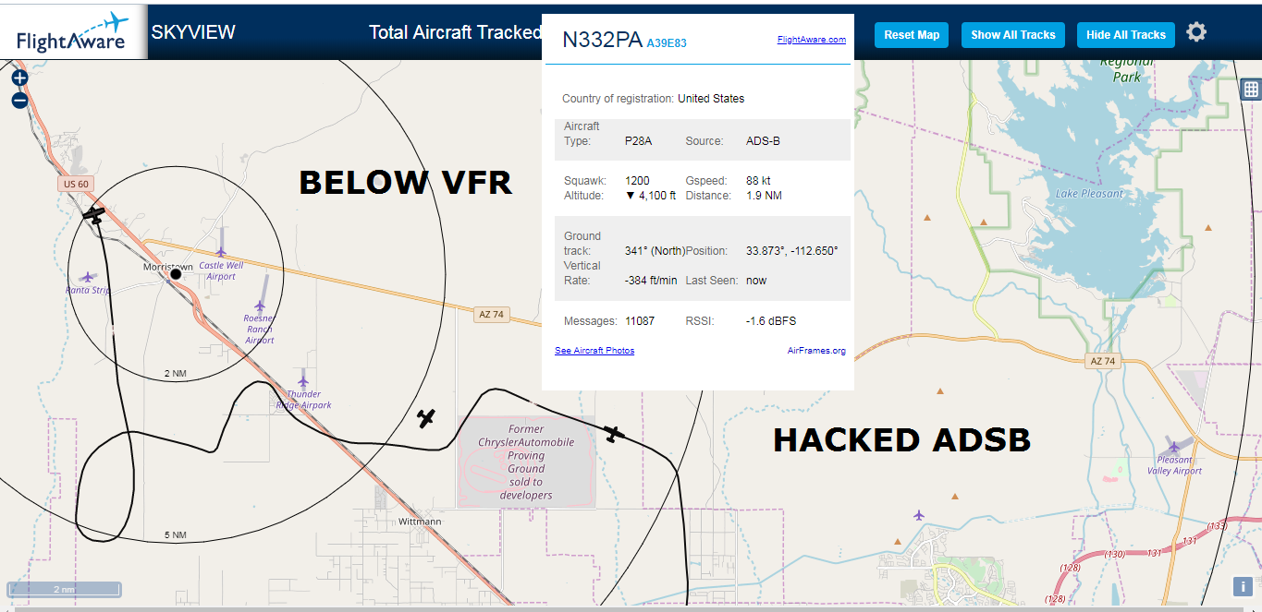Image resolution: width=1262 pixels, height=612 pixels.
Task: Click the FlightAware logo
Action: (x=72, y=31)
